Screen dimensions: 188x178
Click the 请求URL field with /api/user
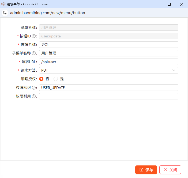(108, 62)
